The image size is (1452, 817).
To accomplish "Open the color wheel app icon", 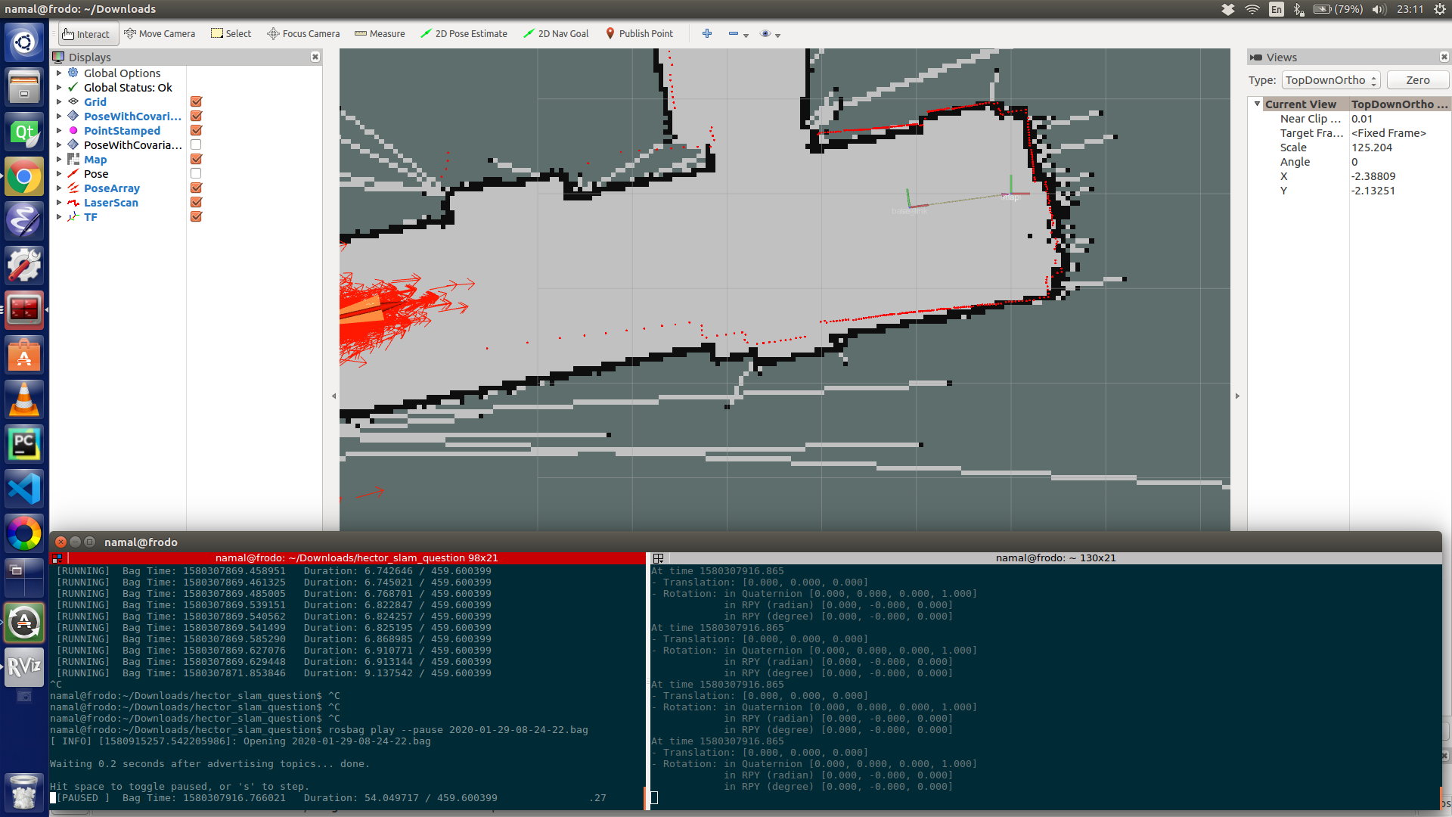I will [x=24, y=533].
